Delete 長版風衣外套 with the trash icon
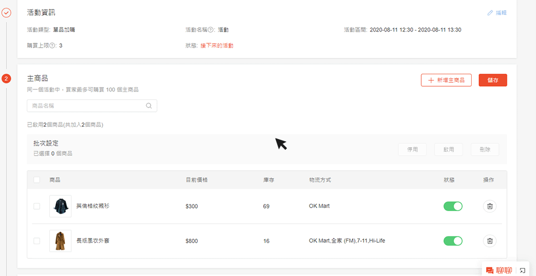The height and width of the screenshot is (276, 536). click(x=489, y=241)
